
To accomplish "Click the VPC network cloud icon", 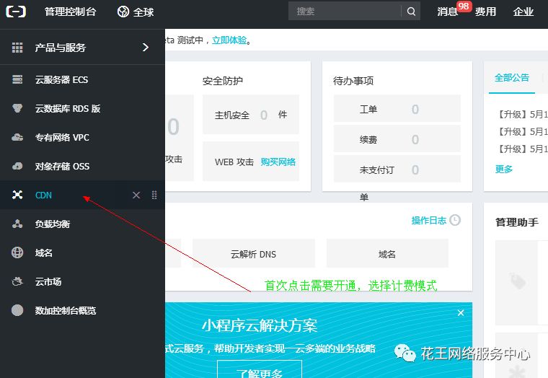I will click(x=17, y=137).
